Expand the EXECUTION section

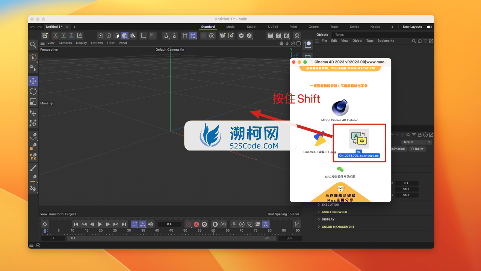tap(330, 205)
